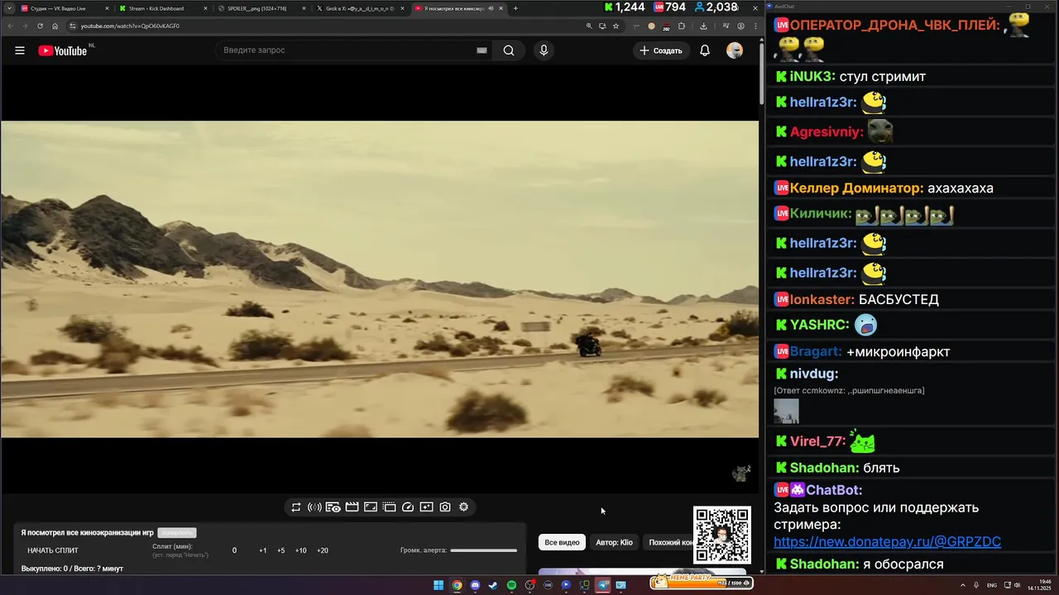Screen dimensions: 1059x595
Task: Click username 'Келлер Доминатор' in chat
Action: point(856,188)
